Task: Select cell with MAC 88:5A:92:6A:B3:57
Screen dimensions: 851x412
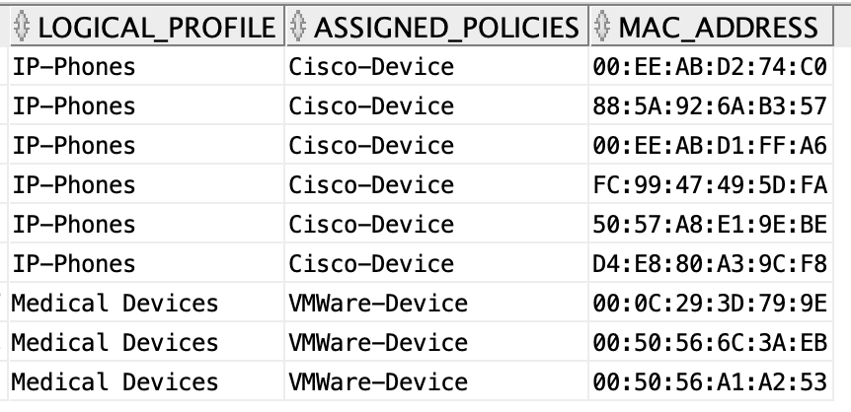Action: click(x=711, y=105)
